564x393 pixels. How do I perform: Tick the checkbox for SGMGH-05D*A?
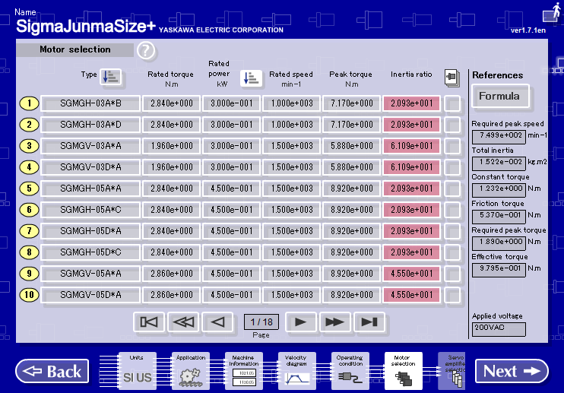pyautogui.click(x=452, y=231)
